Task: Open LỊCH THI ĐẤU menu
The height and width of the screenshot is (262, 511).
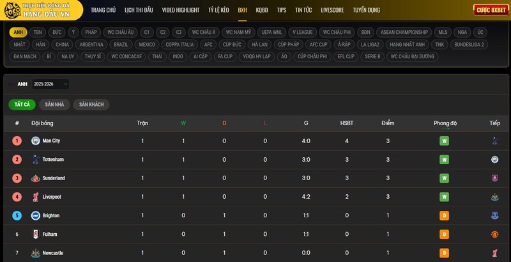Action: pos(139,10)
